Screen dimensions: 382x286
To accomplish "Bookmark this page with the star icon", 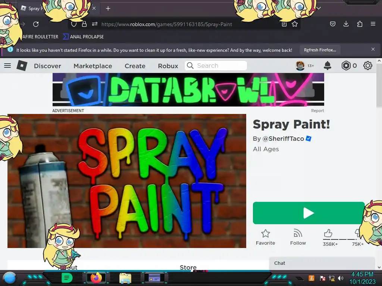I will point(295,24).
